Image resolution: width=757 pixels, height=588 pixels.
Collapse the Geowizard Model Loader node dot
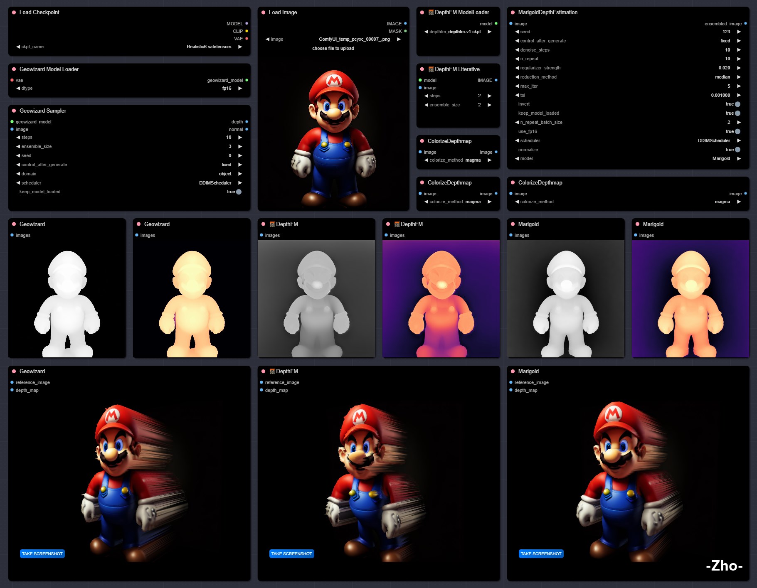(14, 69)
